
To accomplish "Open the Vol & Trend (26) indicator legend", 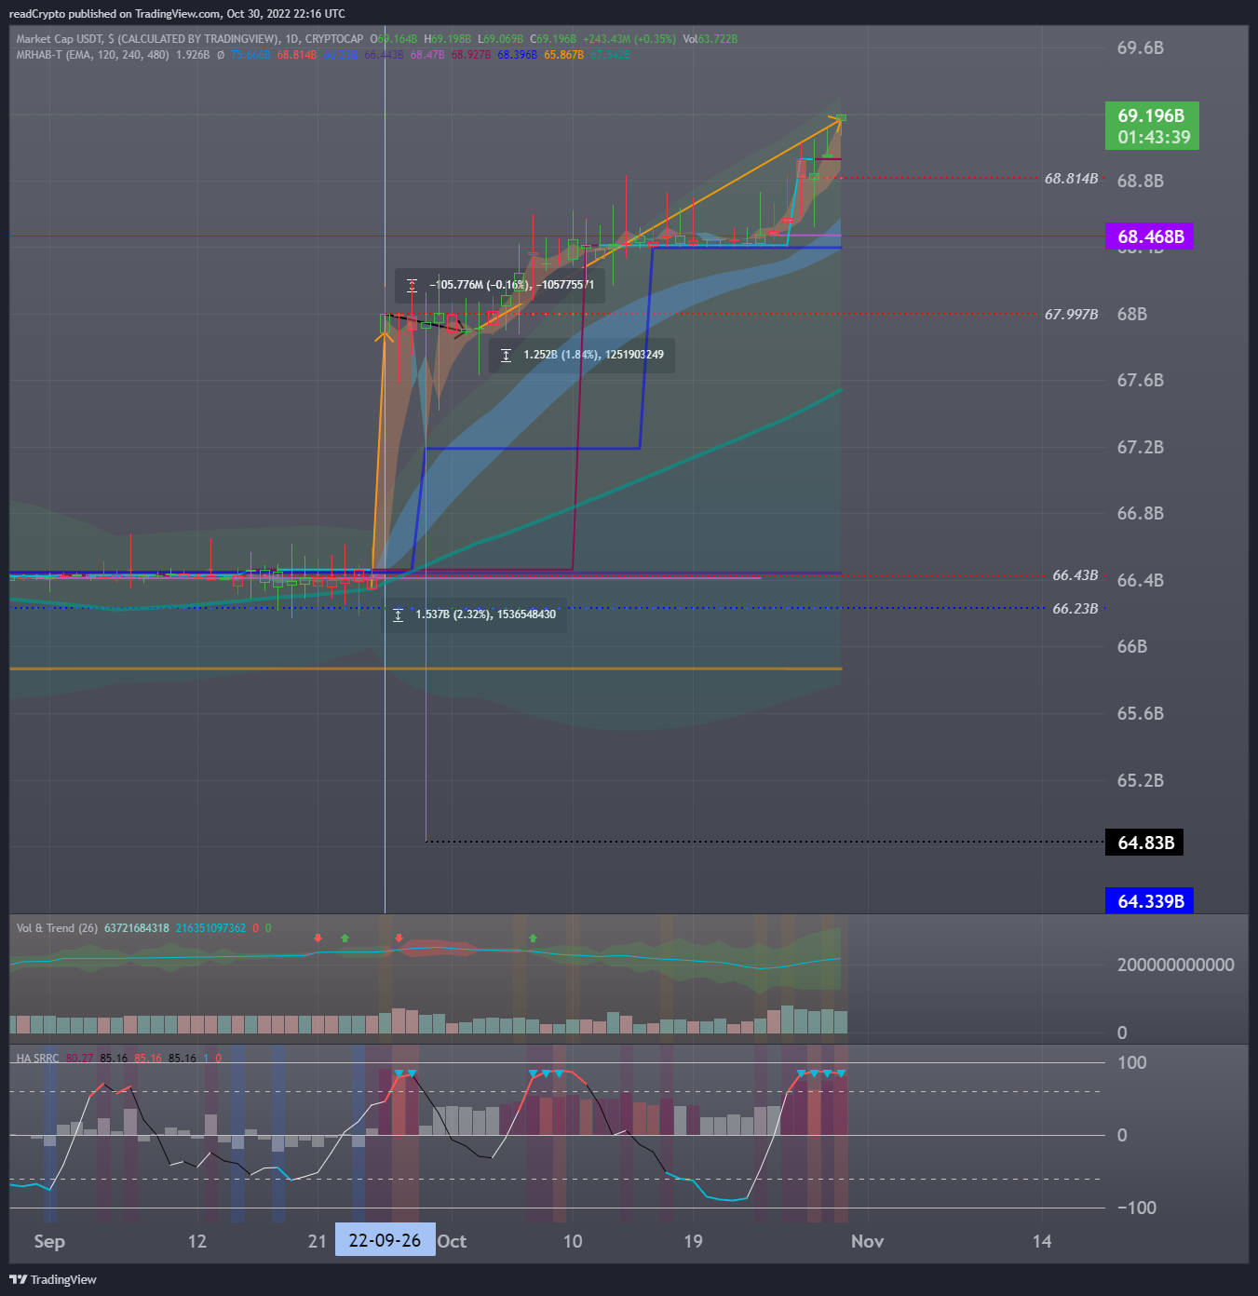I will coord(57,928).
